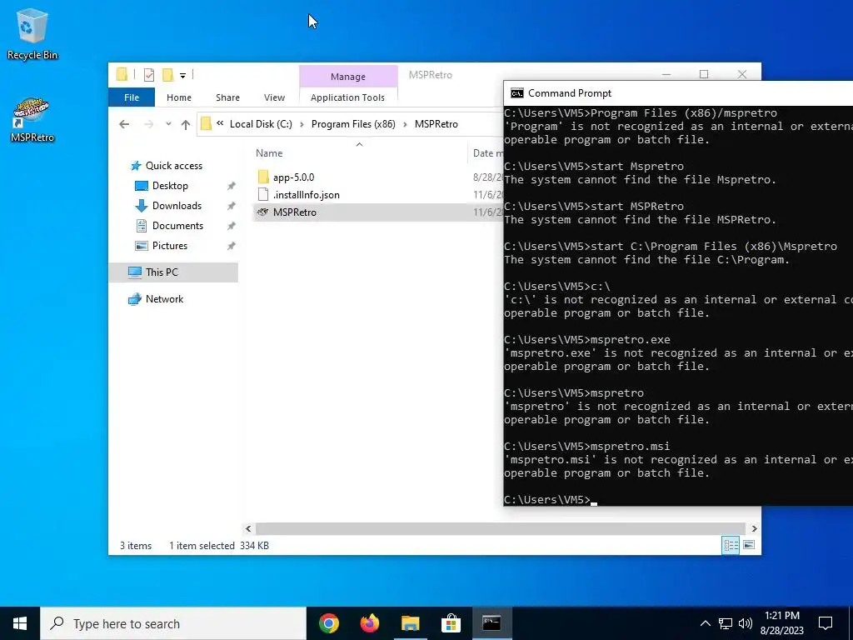Open Documents in the navigation pane
853x640 pixels.
[177, 226]
